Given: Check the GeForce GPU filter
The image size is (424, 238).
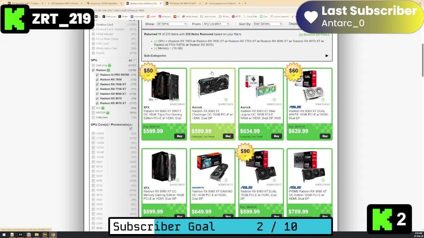Looking at the screenshot, I should pyautogui.click(x=93, y=65).
